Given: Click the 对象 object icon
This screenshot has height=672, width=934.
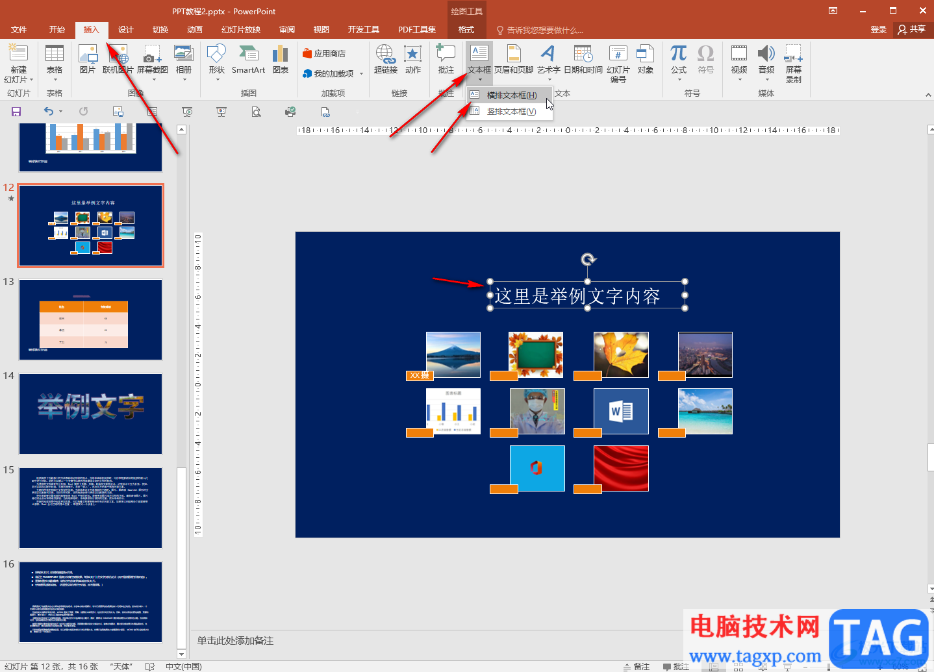Looking at the screenshot, I should pos(646,60).
